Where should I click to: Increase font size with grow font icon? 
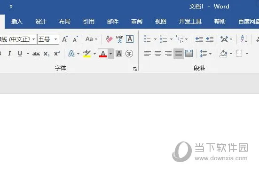(65, 39)
